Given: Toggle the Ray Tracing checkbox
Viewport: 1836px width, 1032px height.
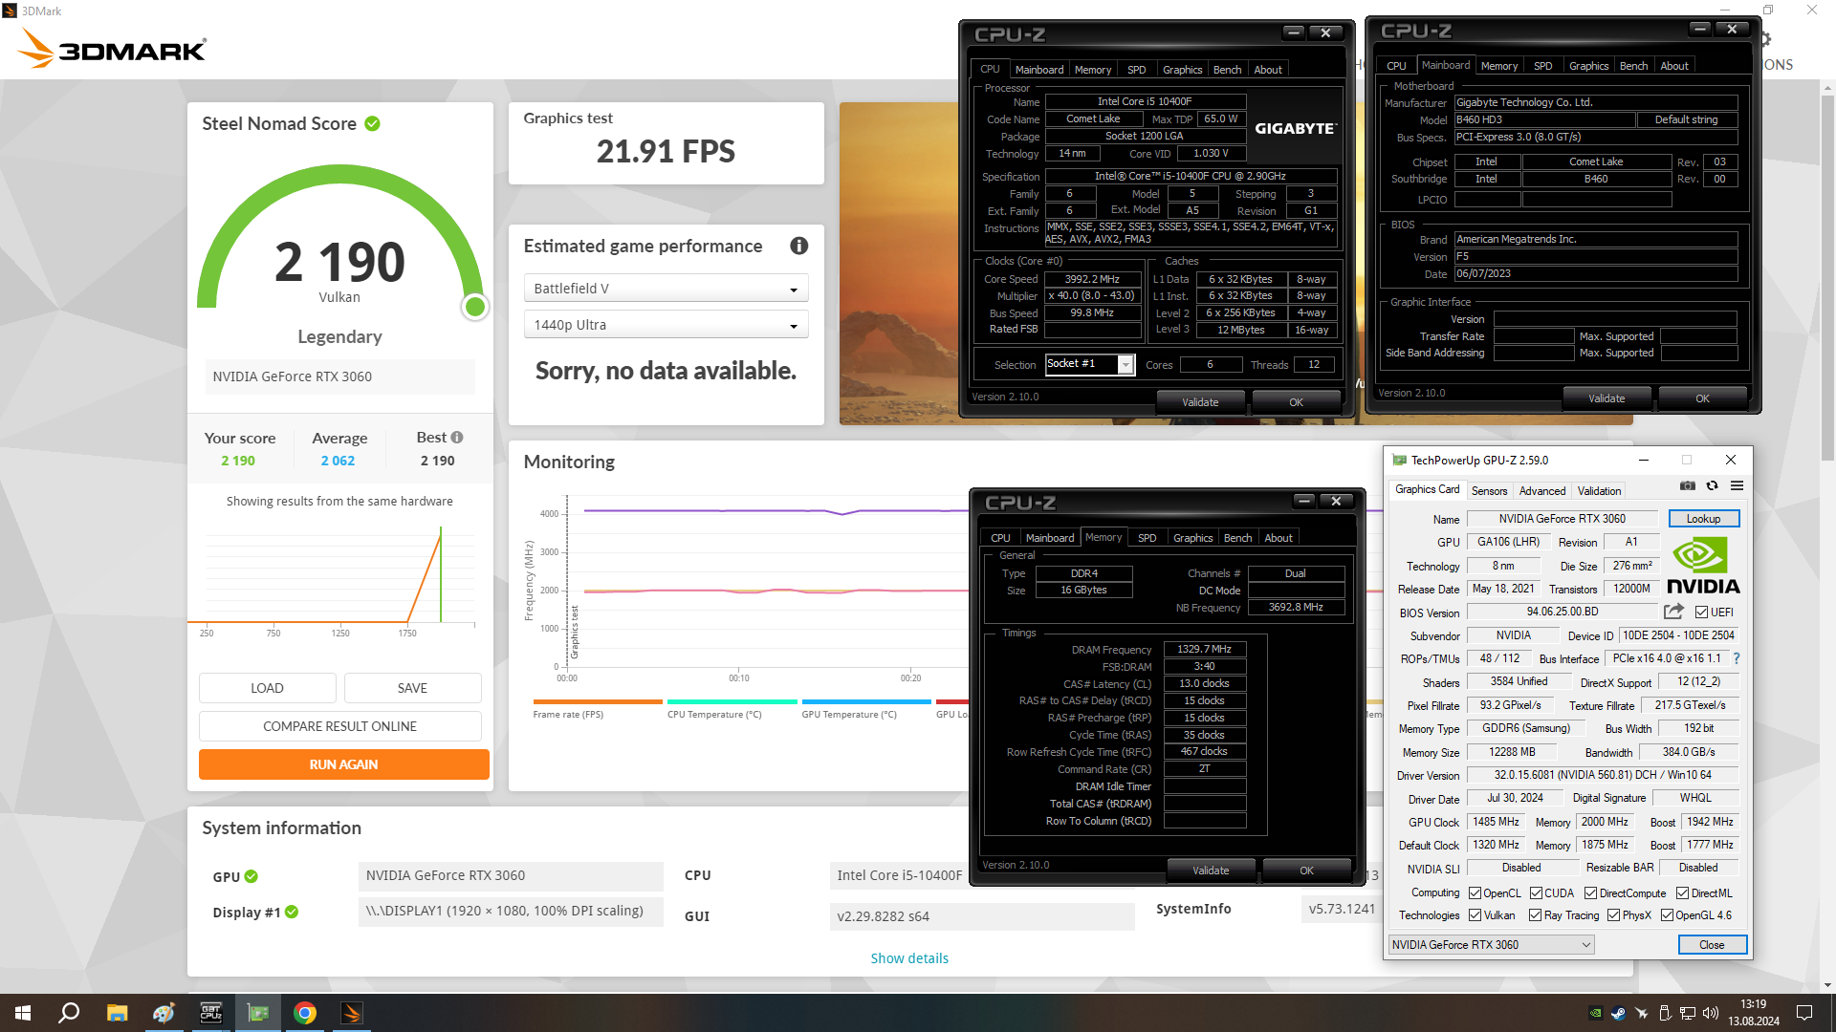Looking at the screenshot, I should (x=1535, y=915).
